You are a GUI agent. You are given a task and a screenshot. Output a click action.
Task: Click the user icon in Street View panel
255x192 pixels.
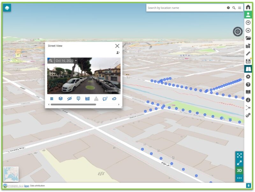[118, 53]
